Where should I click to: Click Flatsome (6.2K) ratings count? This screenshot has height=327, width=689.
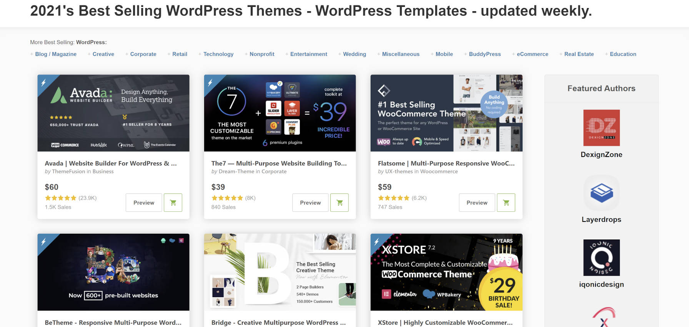click(x=419, y=198)
